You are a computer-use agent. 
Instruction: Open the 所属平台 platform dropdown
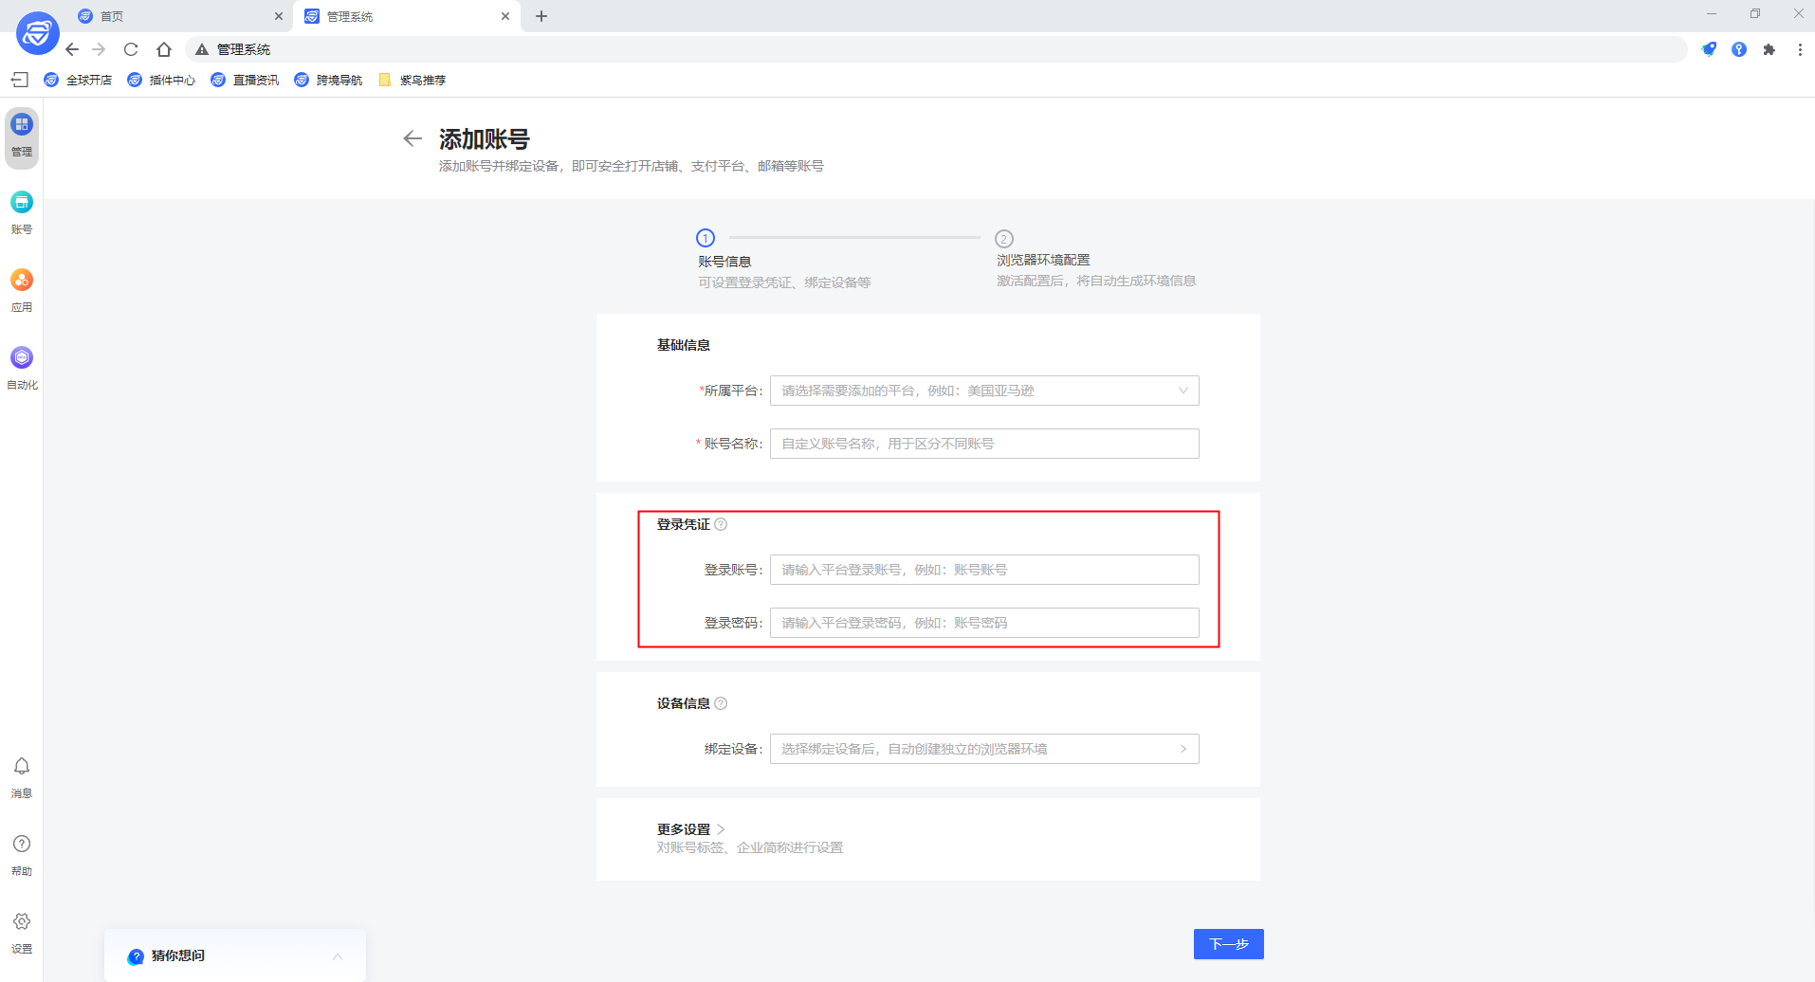(983, 390)
